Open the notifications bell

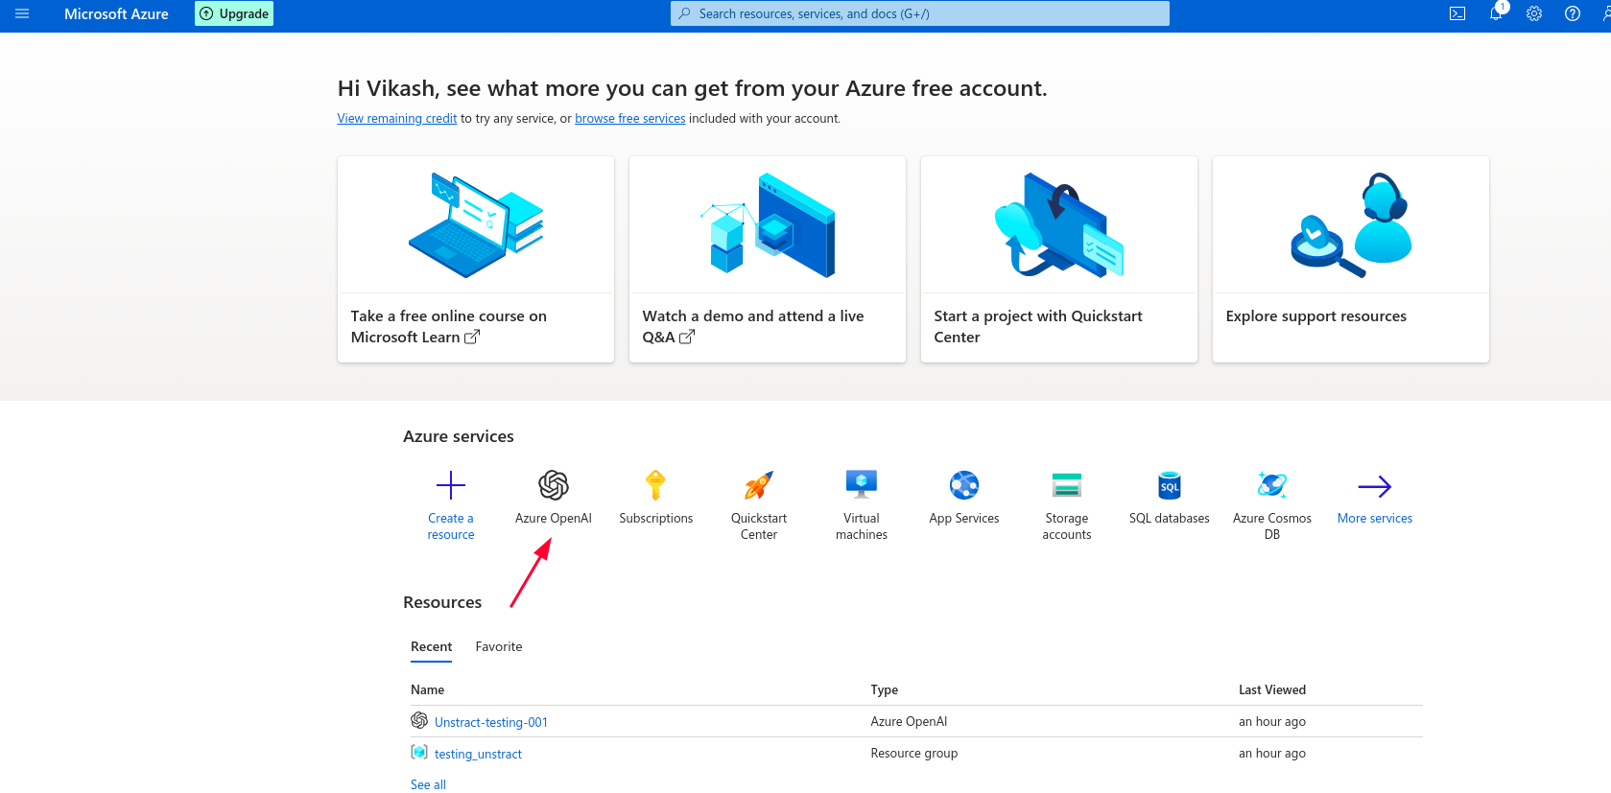click(1496, 13)
